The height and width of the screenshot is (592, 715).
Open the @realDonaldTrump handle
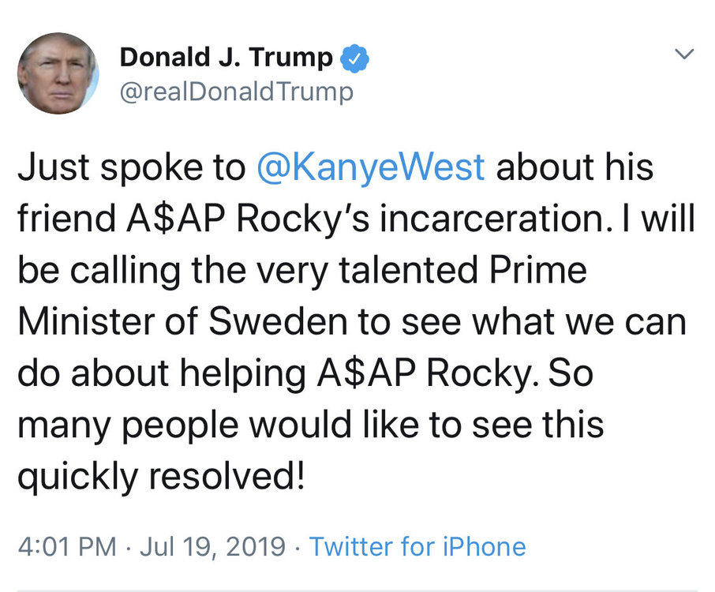pyautogui.click(x=236, y=92)
